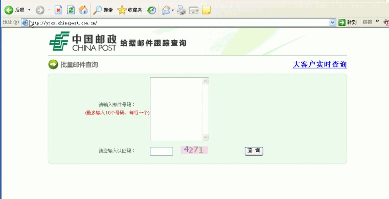Refresh the page with green arrows icon
The height and width of the screenshot is (199, 389).
[x=71, y=10]
